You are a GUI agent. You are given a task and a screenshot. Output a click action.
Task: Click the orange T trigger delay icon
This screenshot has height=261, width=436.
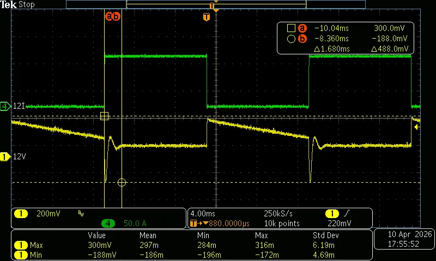[x=193, y=223]
